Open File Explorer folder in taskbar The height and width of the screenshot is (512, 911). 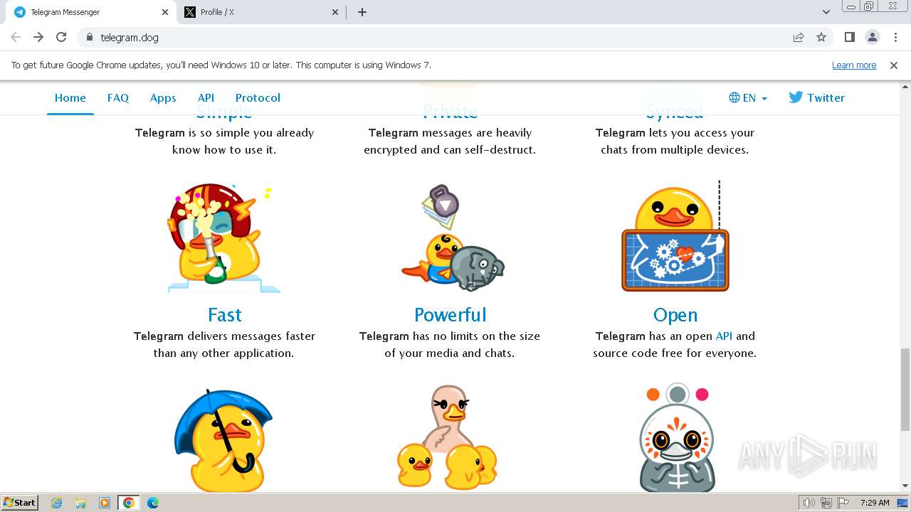[x=80, y=503]
